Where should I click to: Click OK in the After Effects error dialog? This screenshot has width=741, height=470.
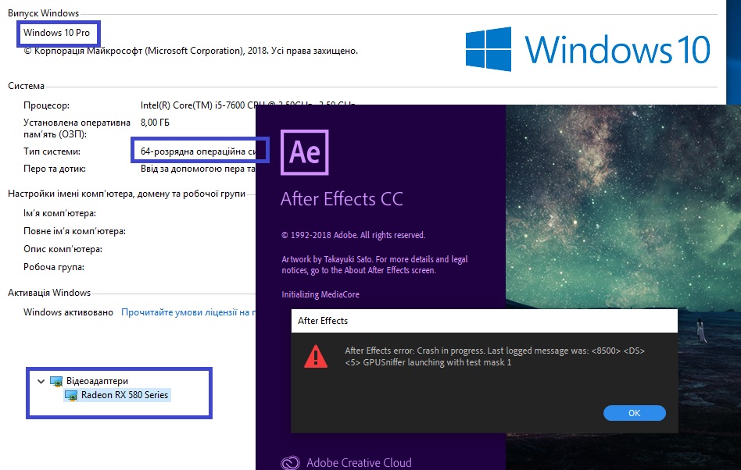(634, 413)
